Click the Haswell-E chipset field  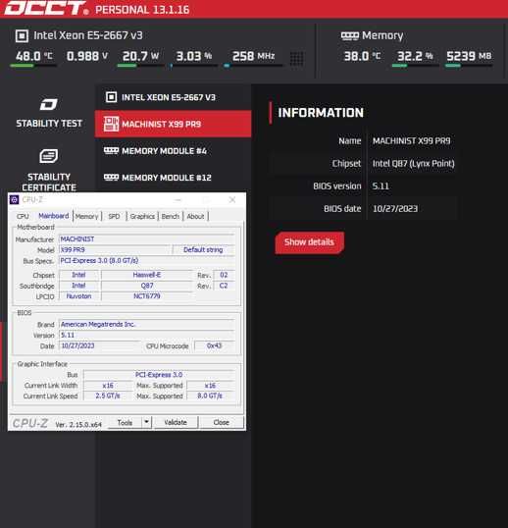pyautogui.click(x=147, y=275)
